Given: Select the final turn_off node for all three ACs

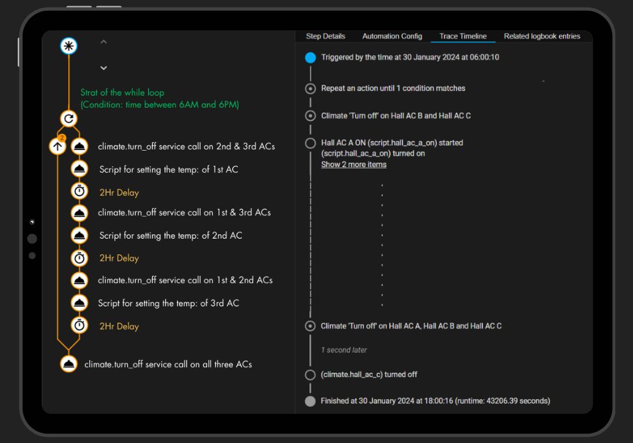Looking at the screenshot, I should click(68, 364).
